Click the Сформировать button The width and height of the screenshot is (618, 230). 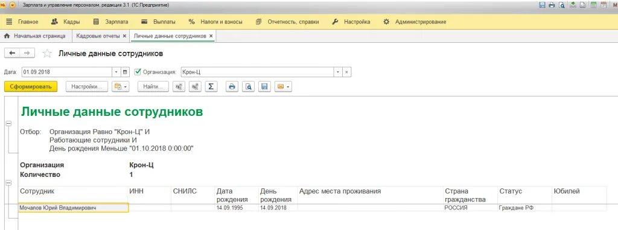[31, 86]
